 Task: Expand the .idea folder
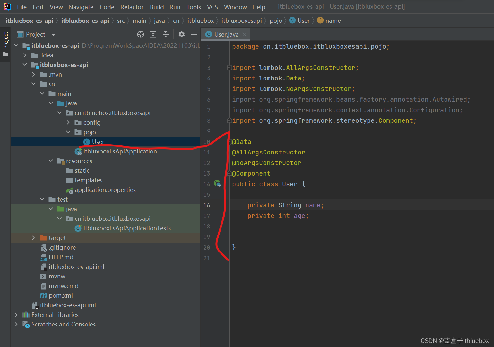pyautogui.click(x=25, y=55)
